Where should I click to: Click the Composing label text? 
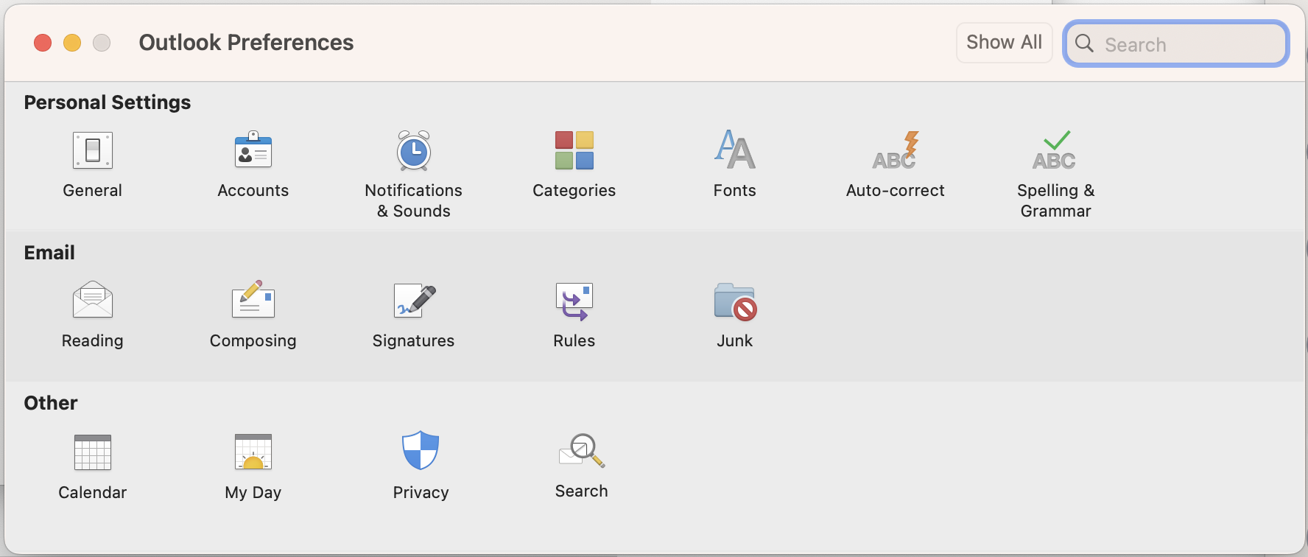253,341
